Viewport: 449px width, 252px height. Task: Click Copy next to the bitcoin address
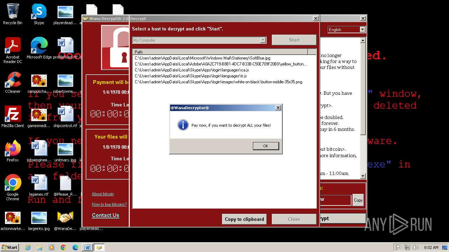358,200
